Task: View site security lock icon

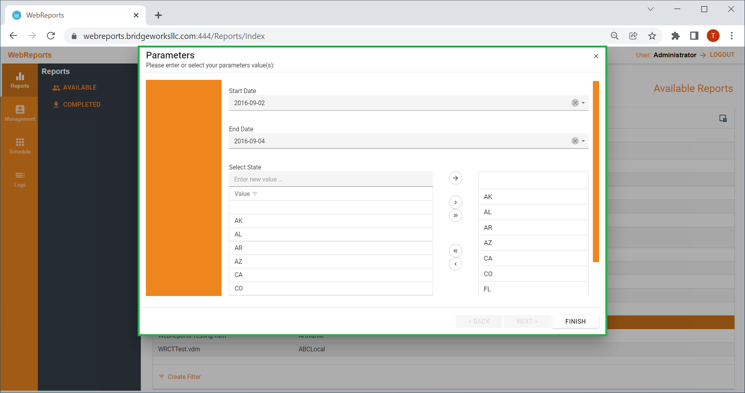Action: (74, 36)
